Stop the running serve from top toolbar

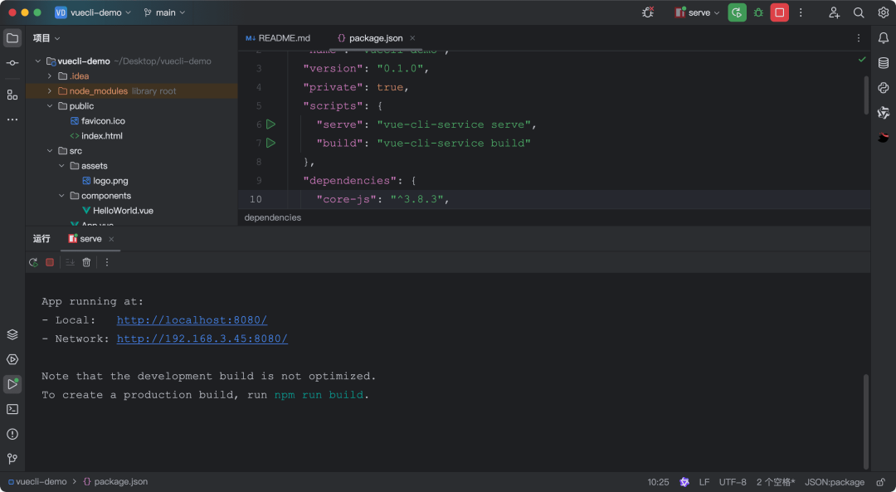(x=779, y=12)
